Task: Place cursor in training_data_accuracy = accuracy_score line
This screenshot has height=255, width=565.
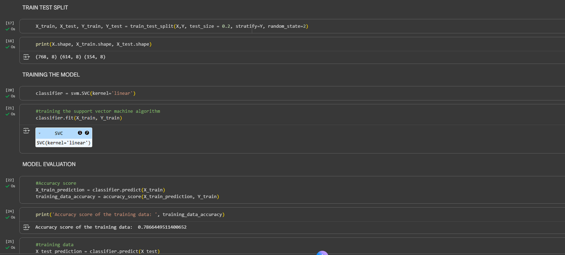Action: [127, 196]
